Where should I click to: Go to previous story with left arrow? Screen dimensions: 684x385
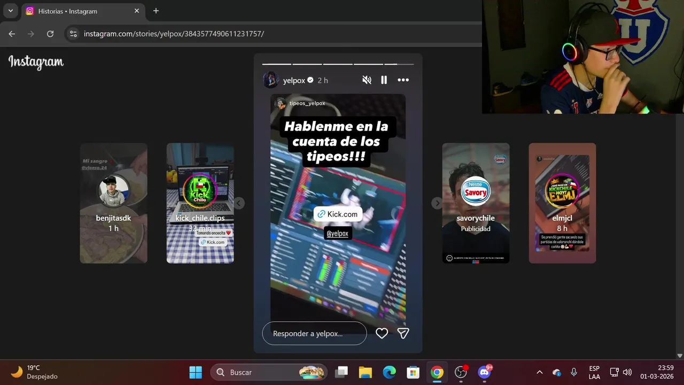pos(239,203)
